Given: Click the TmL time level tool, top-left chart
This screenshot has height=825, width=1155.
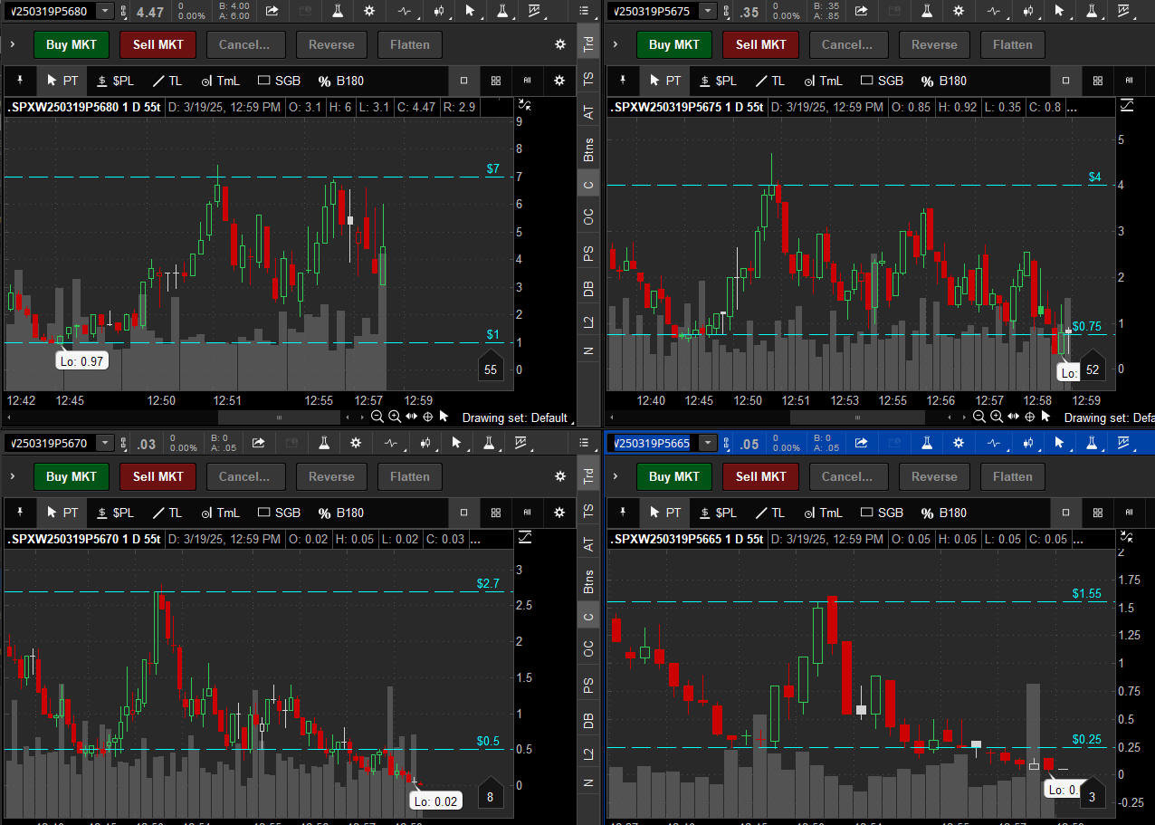Looking at the screenshot, I should [220, 81].
